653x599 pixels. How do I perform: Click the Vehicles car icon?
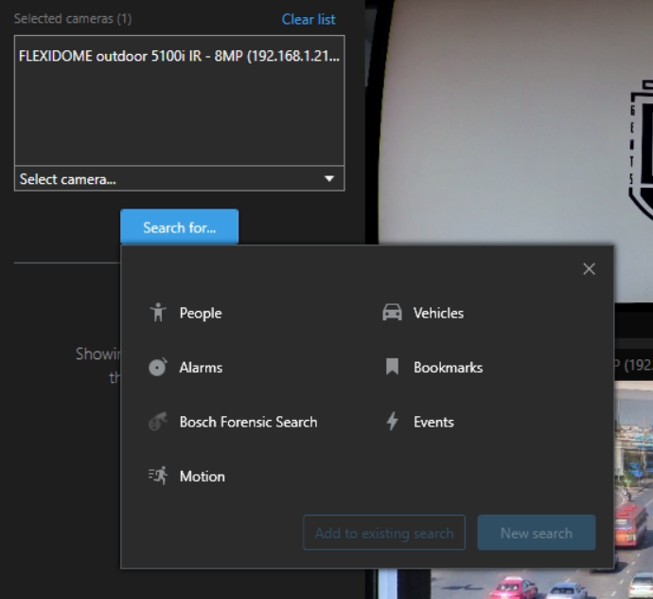392,313
